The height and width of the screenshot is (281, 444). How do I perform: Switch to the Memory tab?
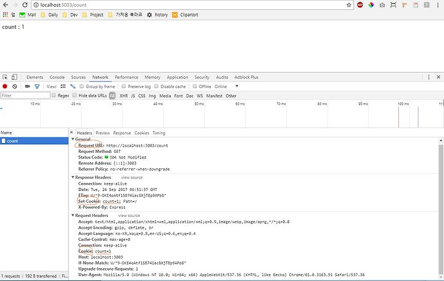(x=152, y=77)
